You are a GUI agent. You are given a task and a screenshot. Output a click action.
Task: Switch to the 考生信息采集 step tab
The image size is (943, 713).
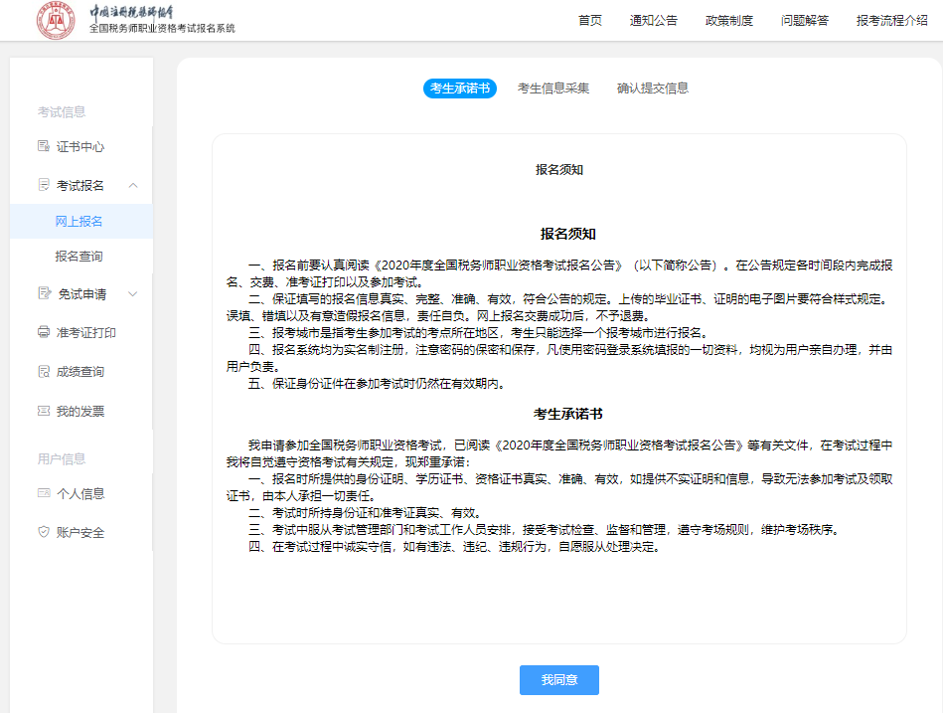pyautogui.click(x=553, y=89)
